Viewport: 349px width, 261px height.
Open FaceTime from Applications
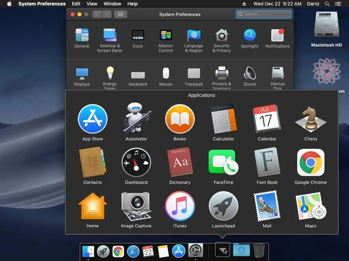tap(224, 163)
